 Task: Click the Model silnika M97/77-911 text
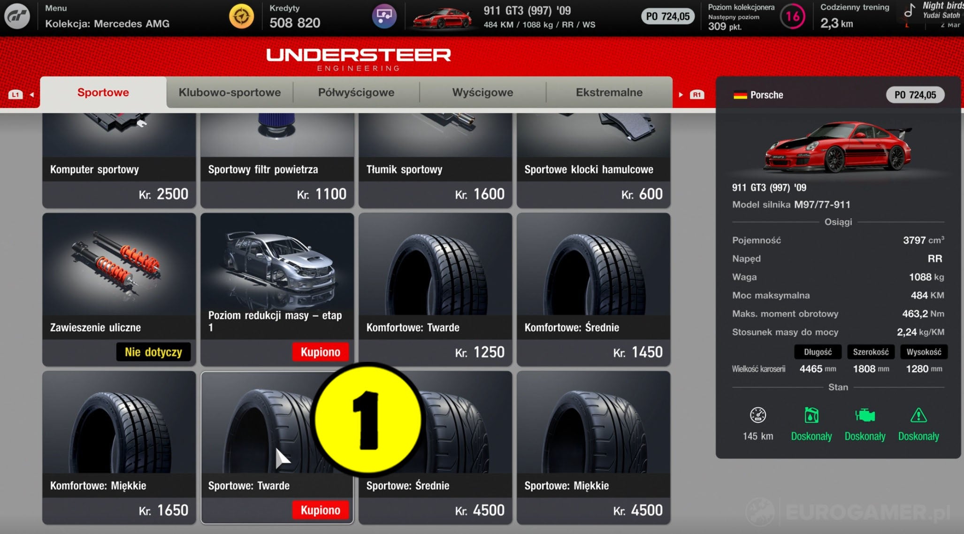click(791, 205)
